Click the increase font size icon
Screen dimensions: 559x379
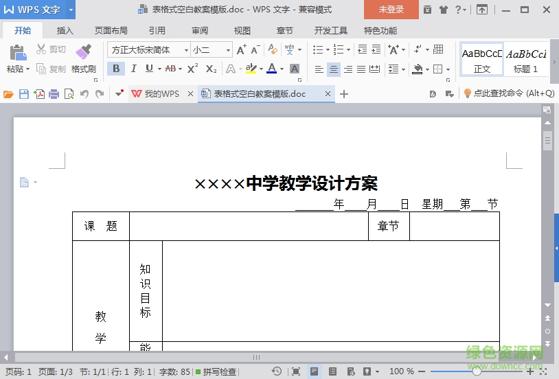pyautogui.click(x=241, y=49)
